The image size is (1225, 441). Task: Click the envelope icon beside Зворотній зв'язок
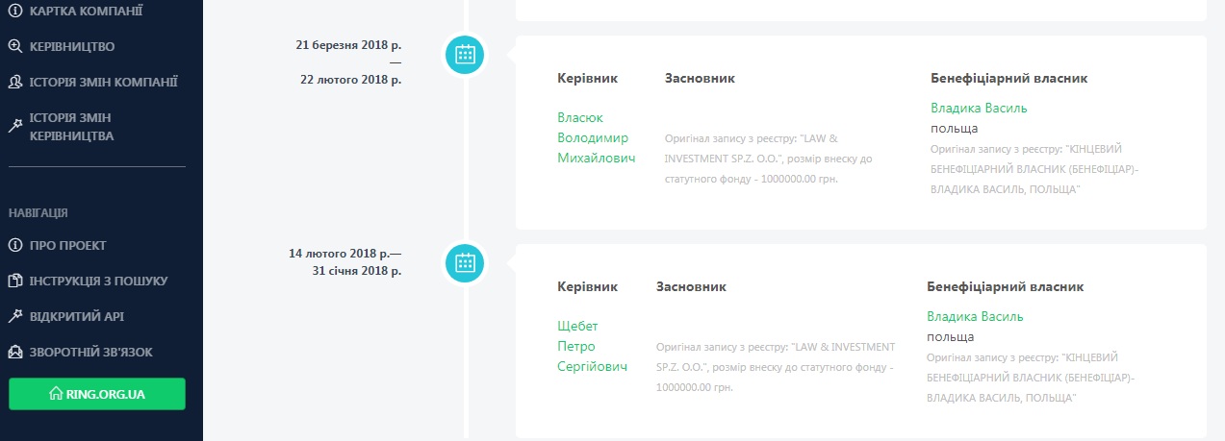coord(15,352)
